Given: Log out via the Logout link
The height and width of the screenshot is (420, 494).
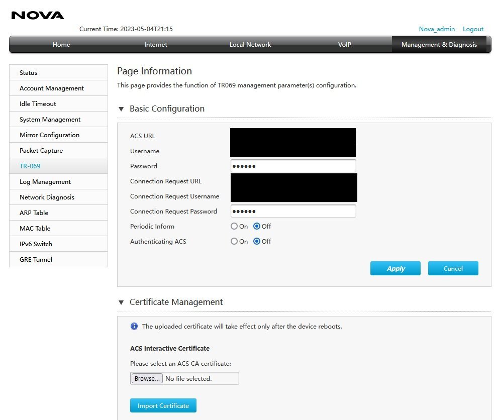Looking at the screenshot, I should pos(473,29).
